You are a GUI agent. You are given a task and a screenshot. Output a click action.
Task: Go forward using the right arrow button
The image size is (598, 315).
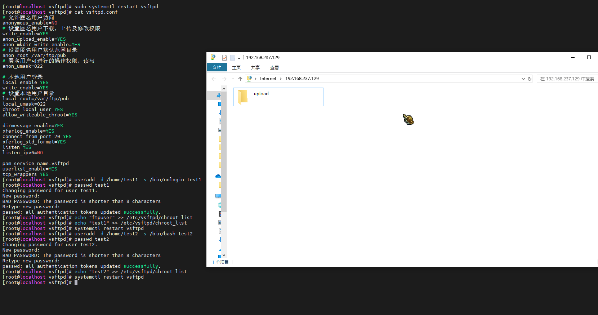click(224, 79)
